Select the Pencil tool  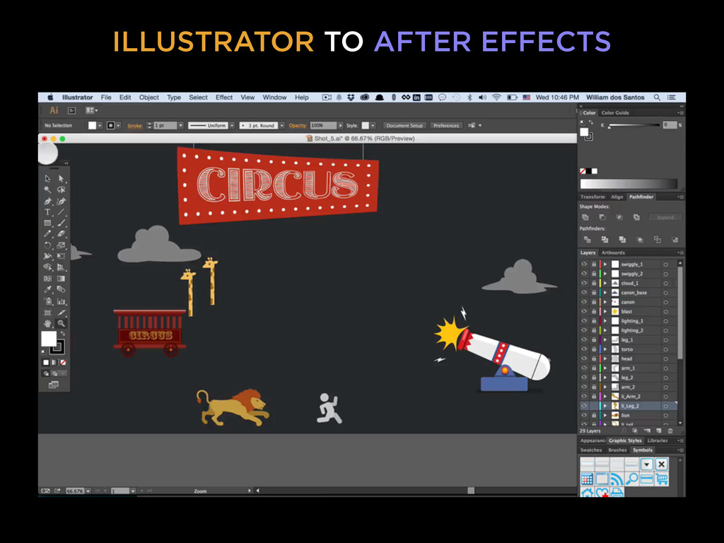[x=47, y=234]
